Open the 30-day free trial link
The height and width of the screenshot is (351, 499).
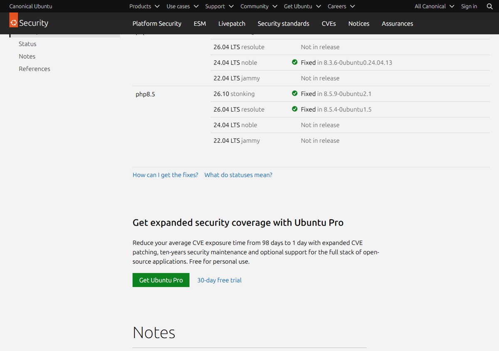click(x=219, y=280)
